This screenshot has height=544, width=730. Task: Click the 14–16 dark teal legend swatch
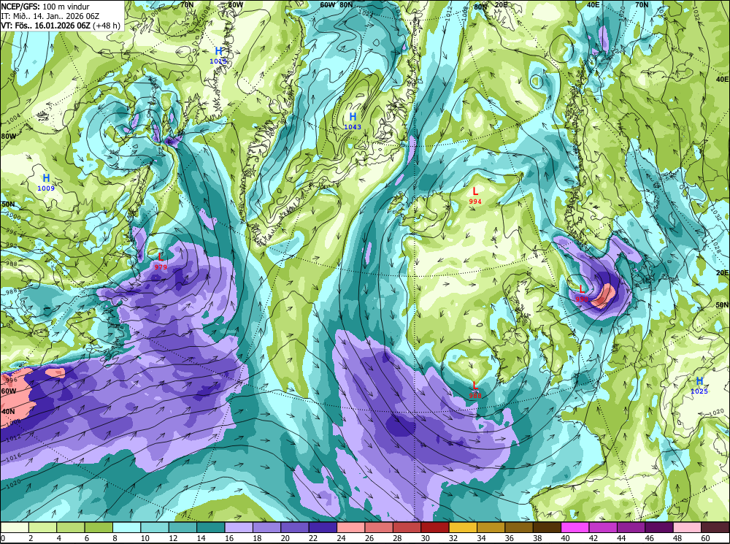(211, 527)
